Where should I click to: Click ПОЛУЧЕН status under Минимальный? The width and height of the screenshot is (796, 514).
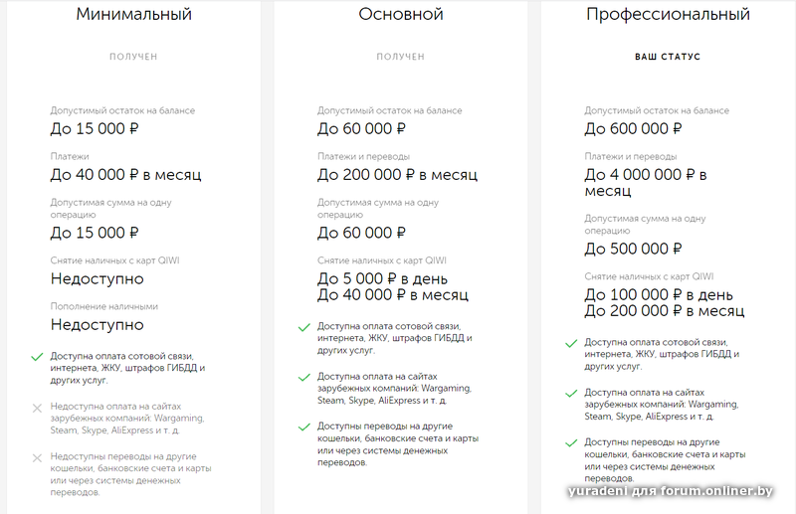133,57
